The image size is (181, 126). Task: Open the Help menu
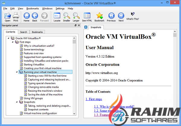pos(70,8)
